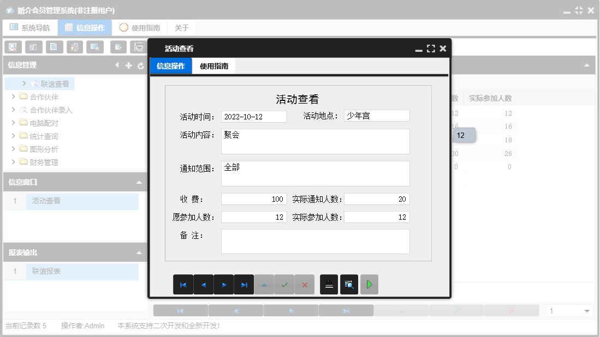Select the first record navigation icon
The height and width of the screenshot is (337, 600).
[183, 284]
